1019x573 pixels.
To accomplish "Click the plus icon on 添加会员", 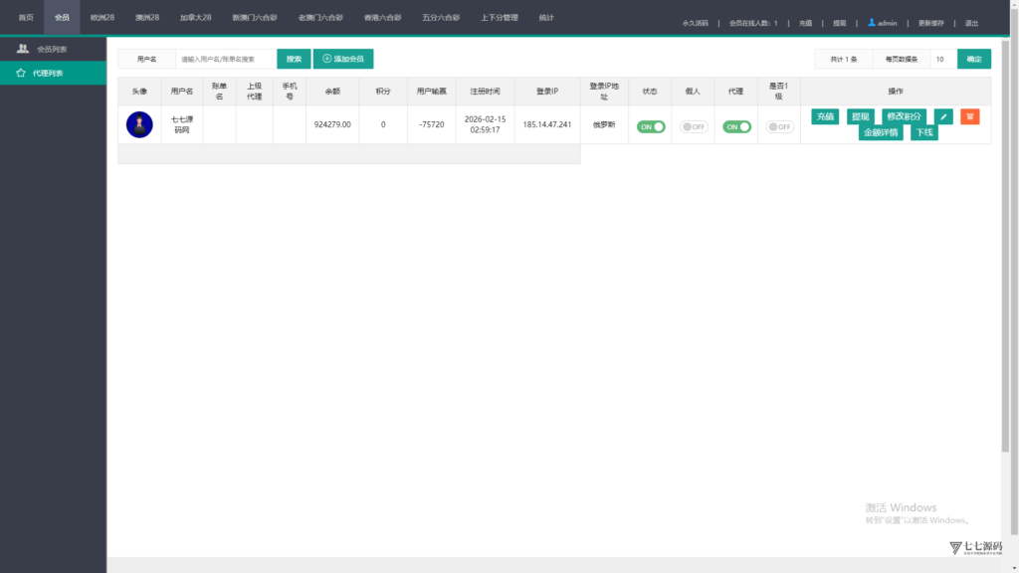I will (326, 59).
